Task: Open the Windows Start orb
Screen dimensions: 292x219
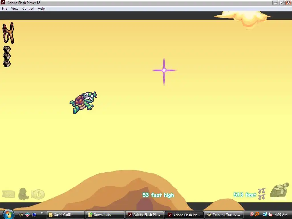Action: pos(8,215)
